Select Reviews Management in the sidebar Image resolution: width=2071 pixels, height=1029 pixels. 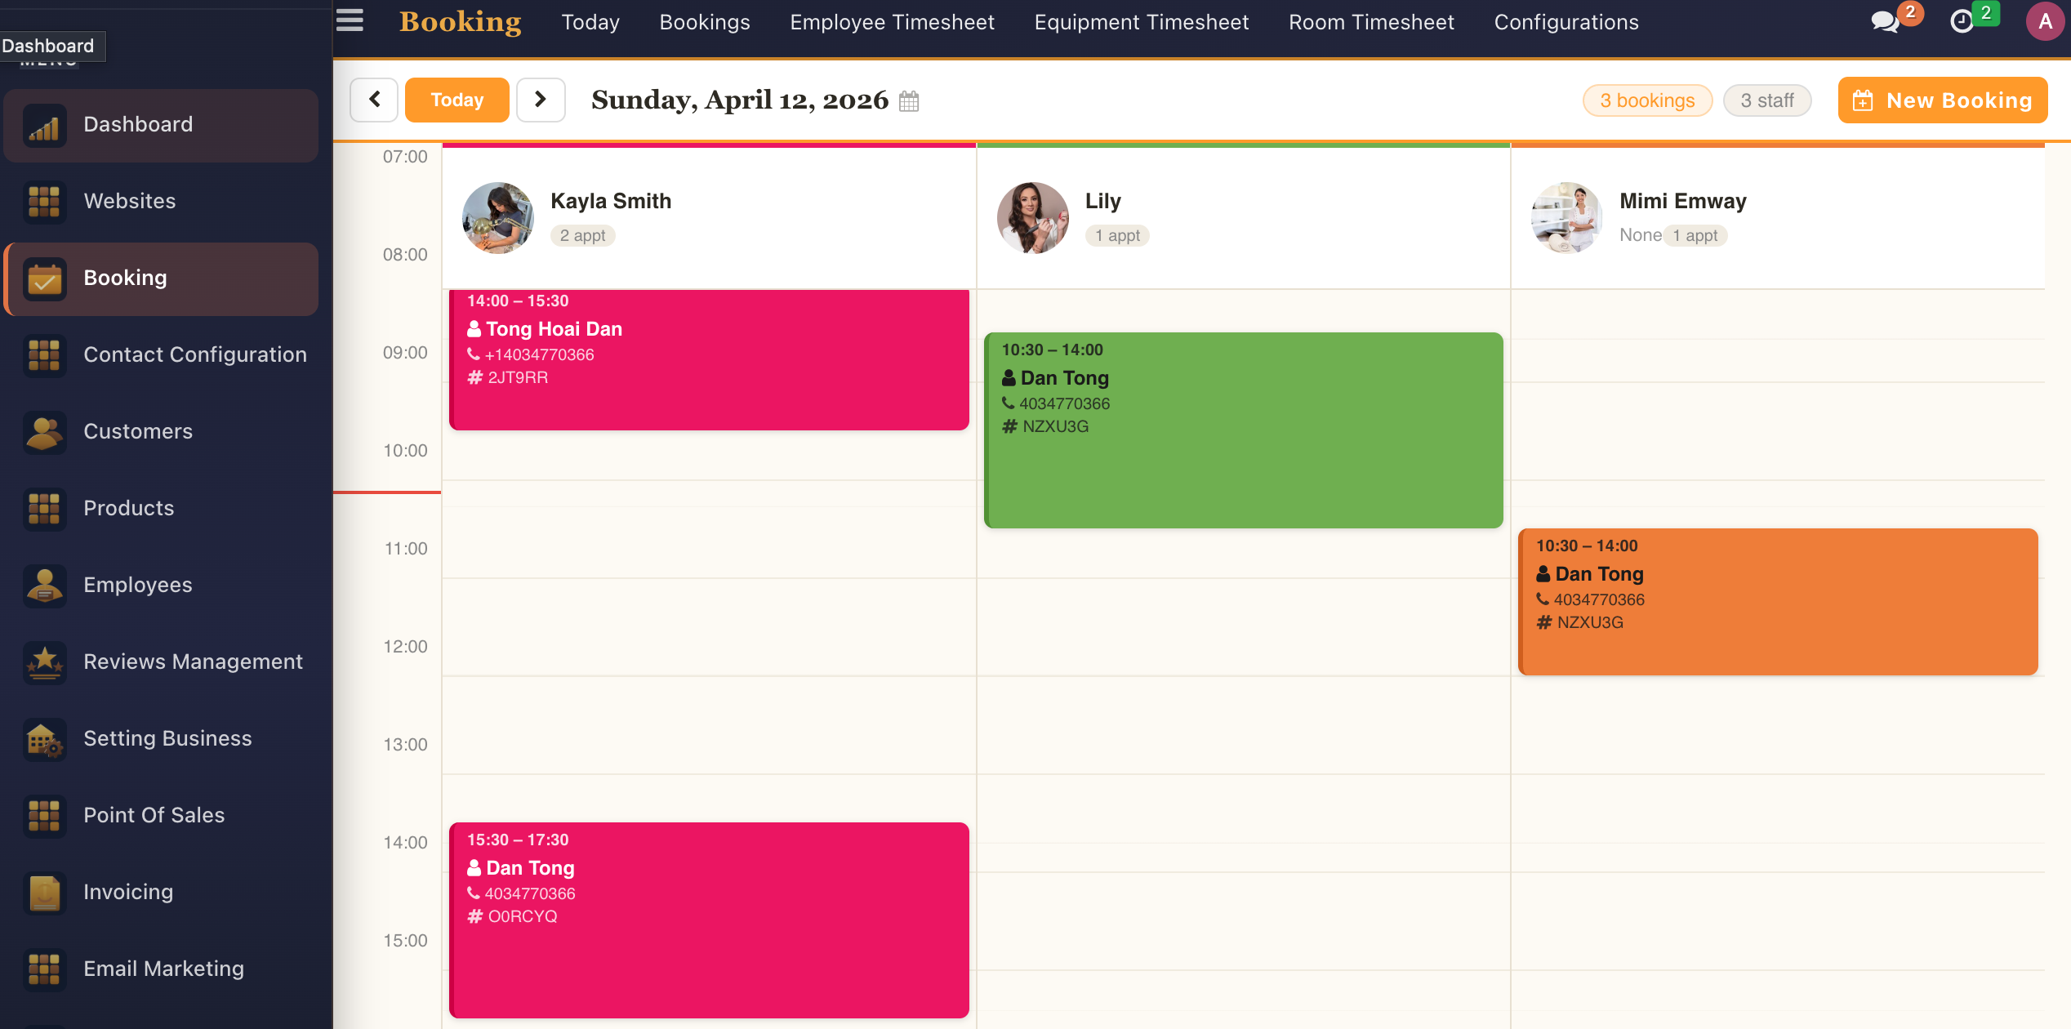(x=161, y=662)
